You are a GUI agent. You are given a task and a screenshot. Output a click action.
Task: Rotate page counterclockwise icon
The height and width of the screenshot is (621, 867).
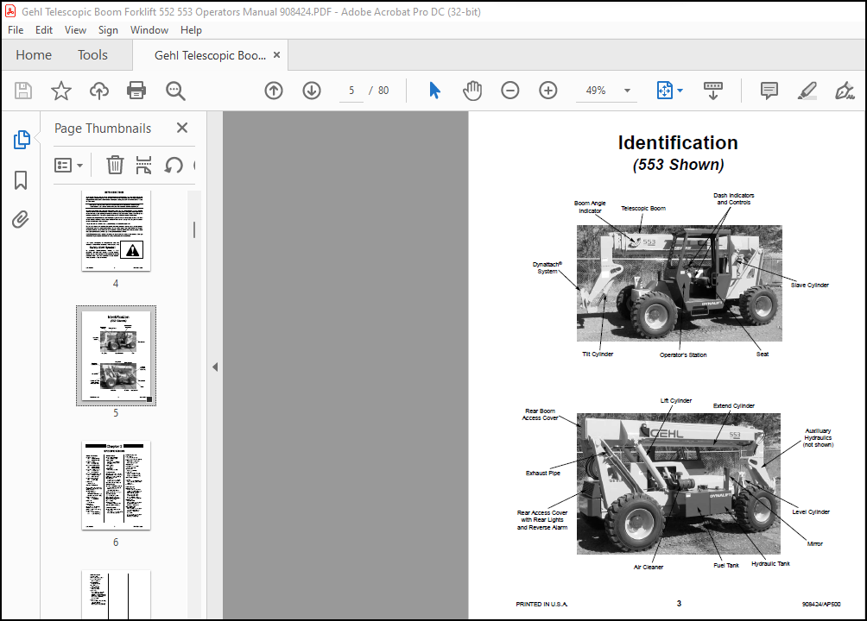click(x=174, y=165)
